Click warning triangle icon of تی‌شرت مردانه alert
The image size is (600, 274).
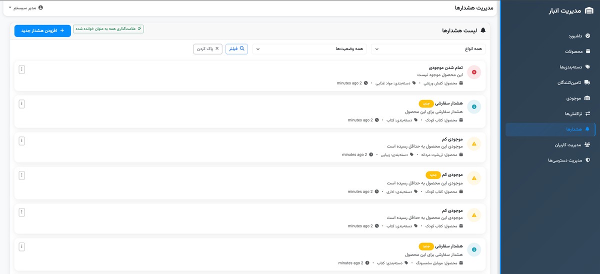click(474, 144)
